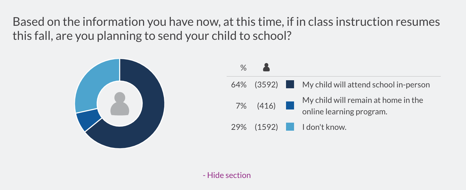Click the (3592) respondent count

pos(266,85)
